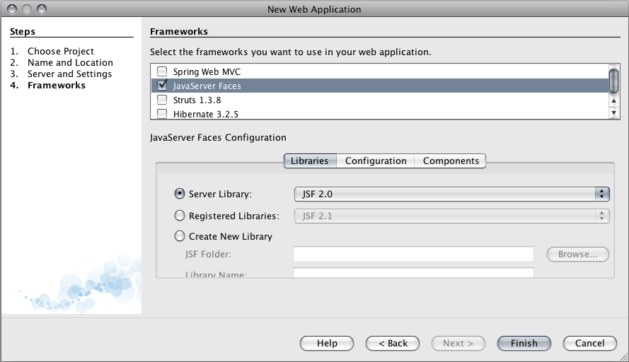Close the New Web Application window
629x362 pixels.
point(13,8)
